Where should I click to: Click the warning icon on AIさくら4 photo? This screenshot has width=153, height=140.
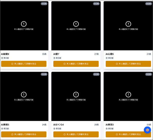tap(76, 94)
